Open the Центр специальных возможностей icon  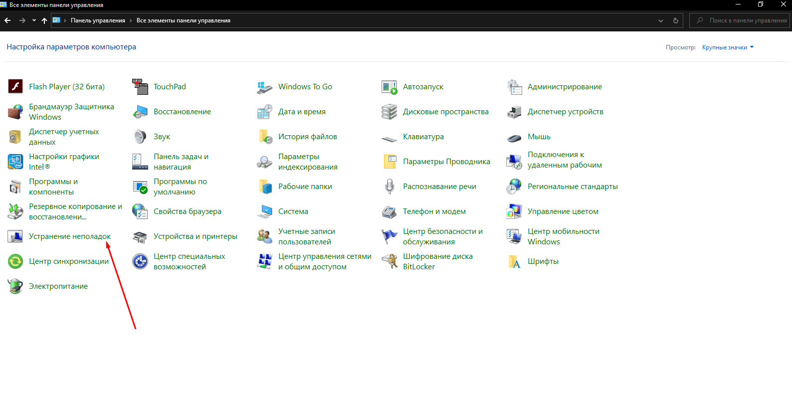click(140, 261)
